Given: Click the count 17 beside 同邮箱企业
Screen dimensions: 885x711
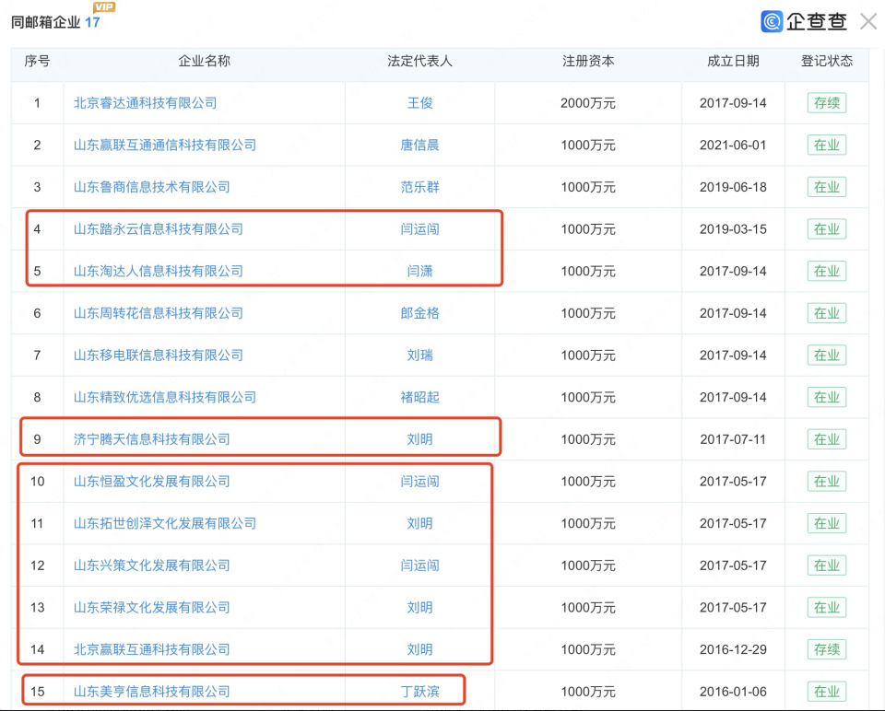Looking at the screenshot, I should pyautogui.click(x=92, y=22).
